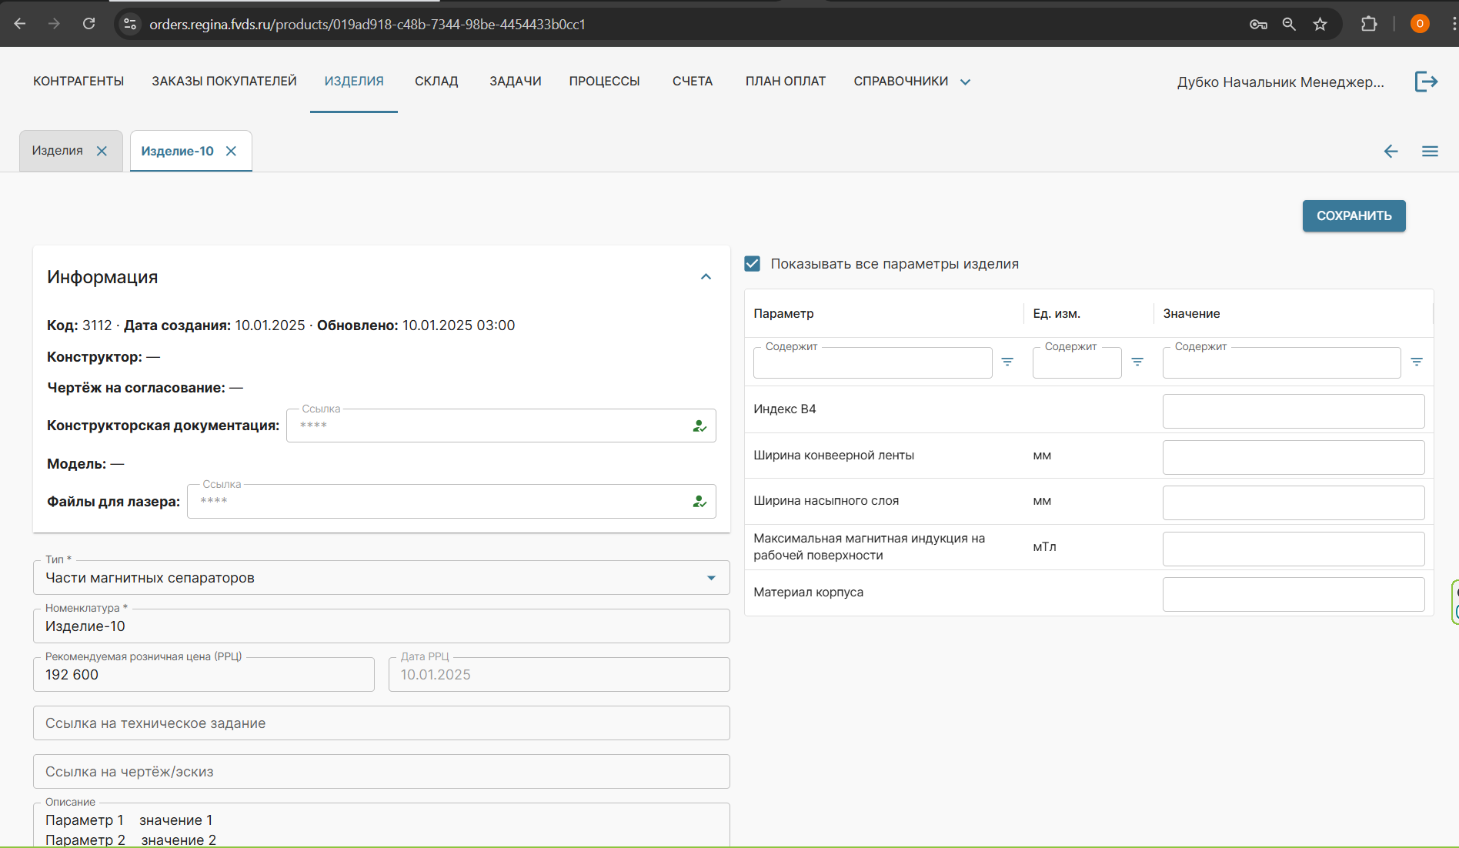Open the Тип dropdown
The width and height of the screenshot is (1459, 848).
(711, 578)
